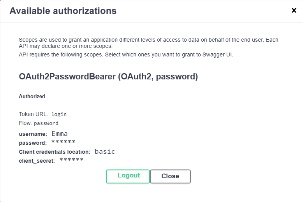Select the username value 'Emma'
Screen dimensions: 303x202
point(60,134)
